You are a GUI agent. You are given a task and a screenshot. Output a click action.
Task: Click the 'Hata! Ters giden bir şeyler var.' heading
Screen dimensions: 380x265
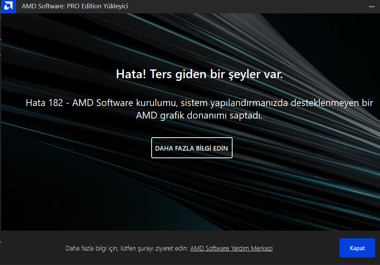tap(199, 74)
